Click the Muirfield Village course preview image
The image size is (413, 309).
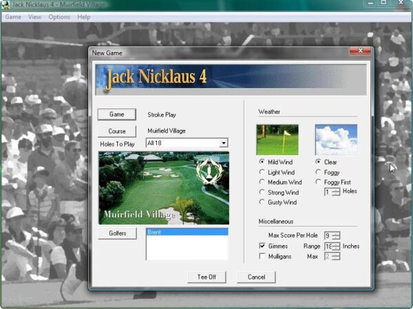pos(164,187)
